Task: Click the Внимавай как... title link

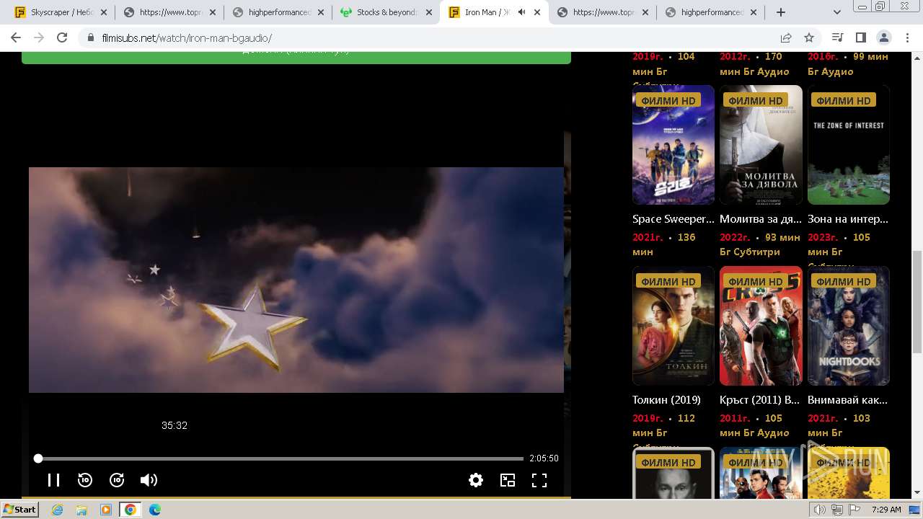Action: pyautogui.click(x=847, y=400)
